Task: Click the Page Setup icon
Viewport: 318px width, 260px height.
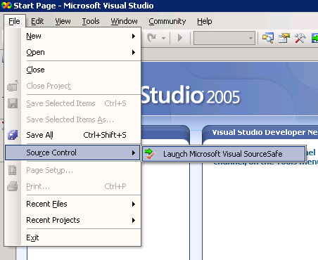Action: (x=13, y=170)
